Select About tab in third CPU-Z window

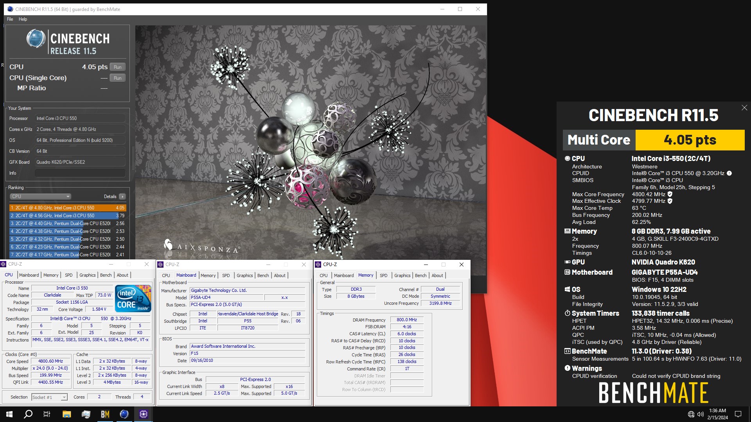tap(437, 275)
